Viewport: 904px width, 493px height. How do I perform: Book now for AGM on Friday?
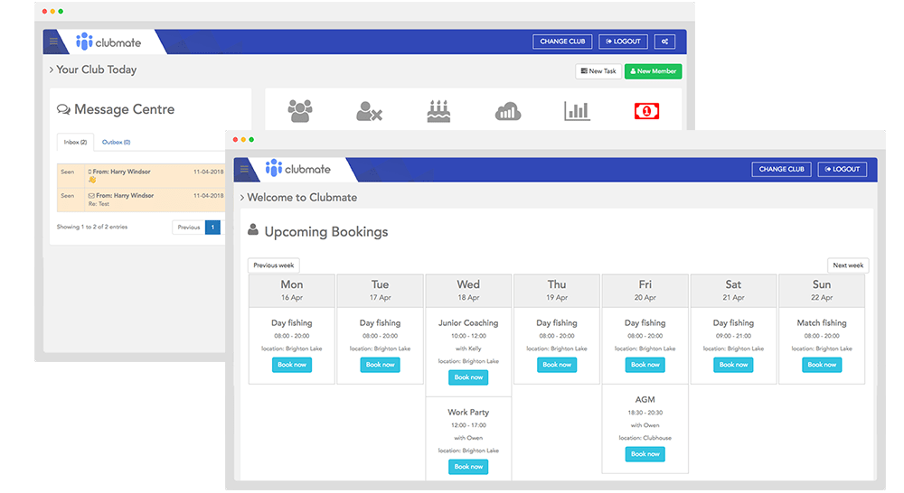point(645,454)
